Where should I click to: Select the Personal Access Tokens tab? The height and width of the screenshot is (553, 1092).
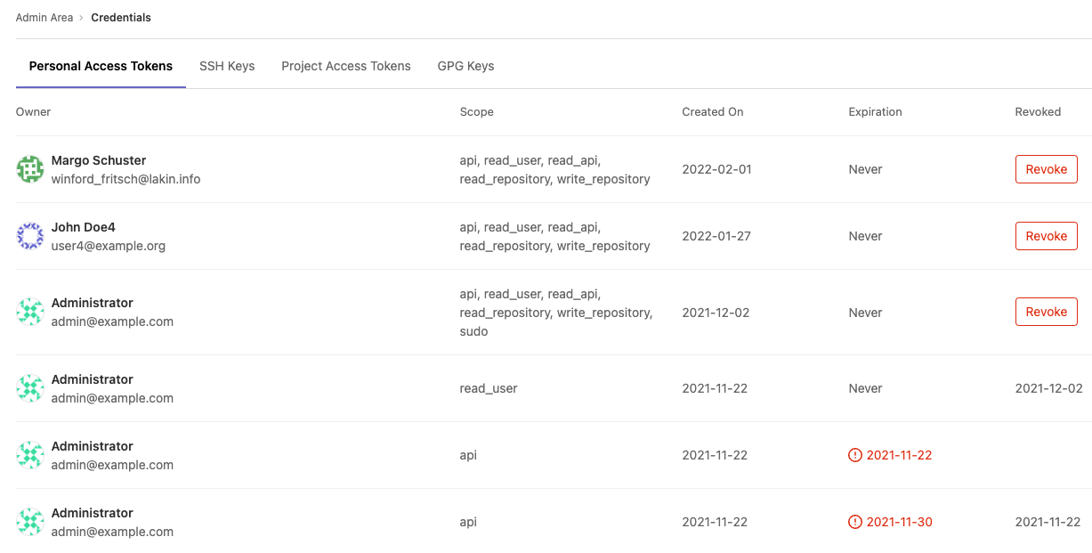coord(101,66)
